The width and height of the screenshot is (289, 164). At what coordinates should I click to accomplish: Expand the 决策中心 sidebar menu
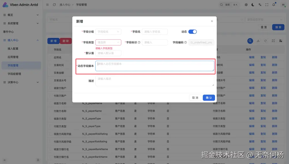pyautogui.click(x=21, y=82)
